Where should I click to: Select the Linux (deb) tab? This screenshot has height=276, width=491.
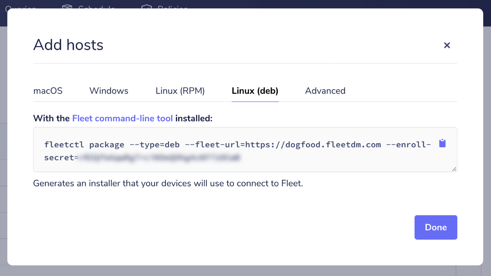(255, 91)
